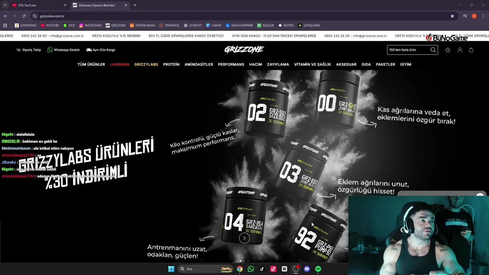The width and height of the screenshot is (489, 275).
Task: Open CapCut from the taskbar
Action: click(284, 269)
